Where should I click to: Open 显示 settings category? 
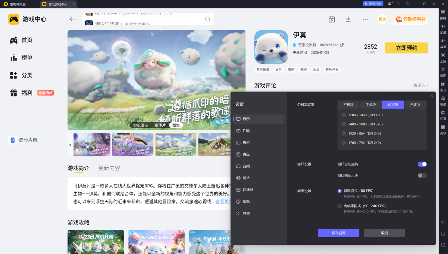tap(259, 119)
